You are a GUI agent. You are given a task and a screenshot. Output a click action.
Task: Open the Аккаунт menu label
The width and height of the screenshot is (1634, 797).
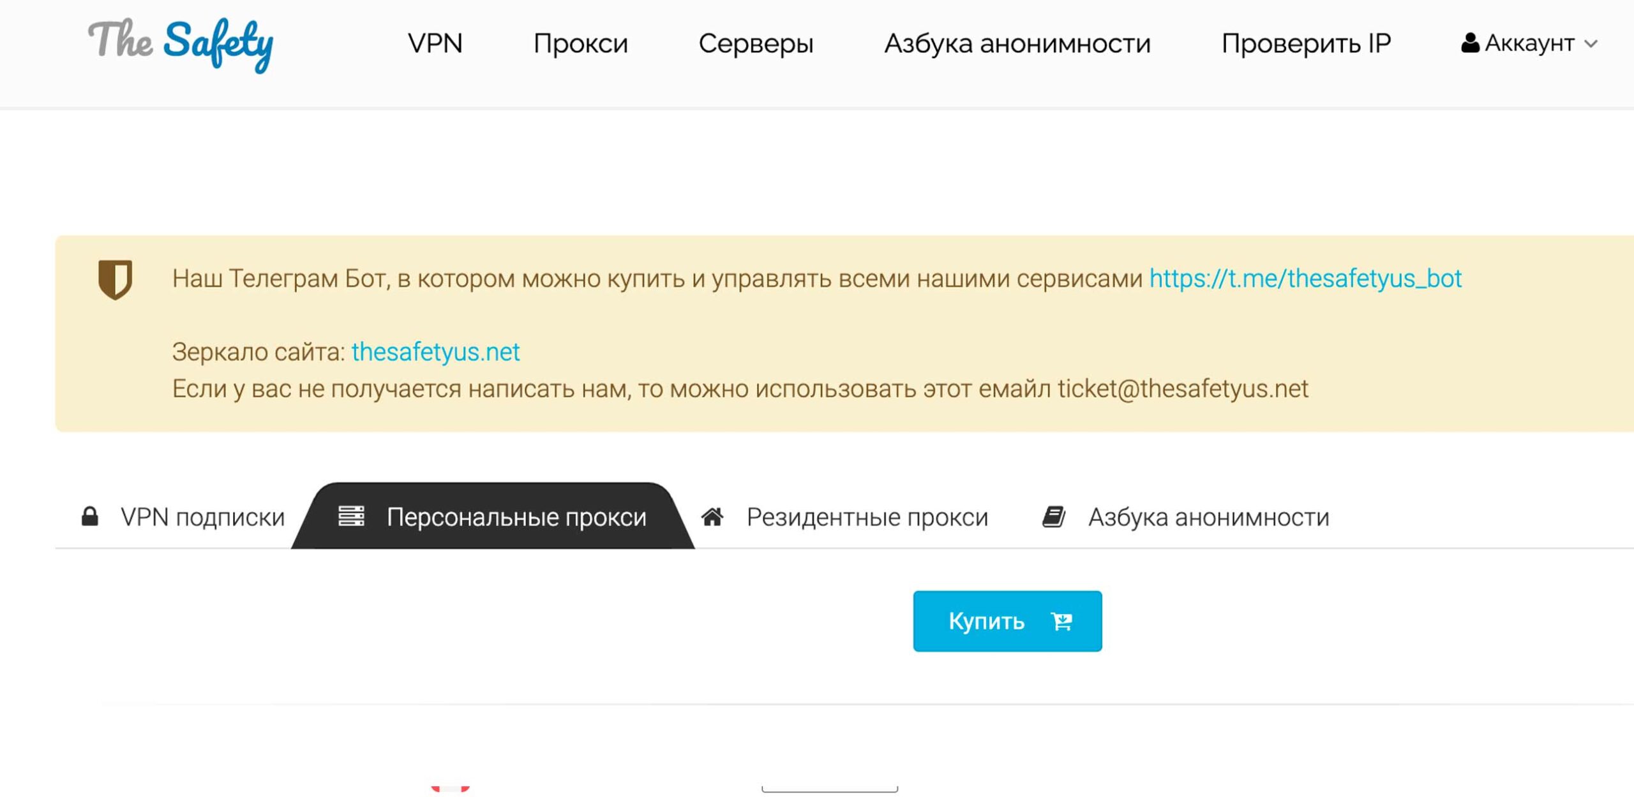click(1529, 43)
